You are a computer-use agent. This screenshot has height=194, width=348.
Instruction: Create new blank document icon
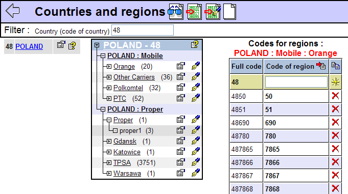229,12
